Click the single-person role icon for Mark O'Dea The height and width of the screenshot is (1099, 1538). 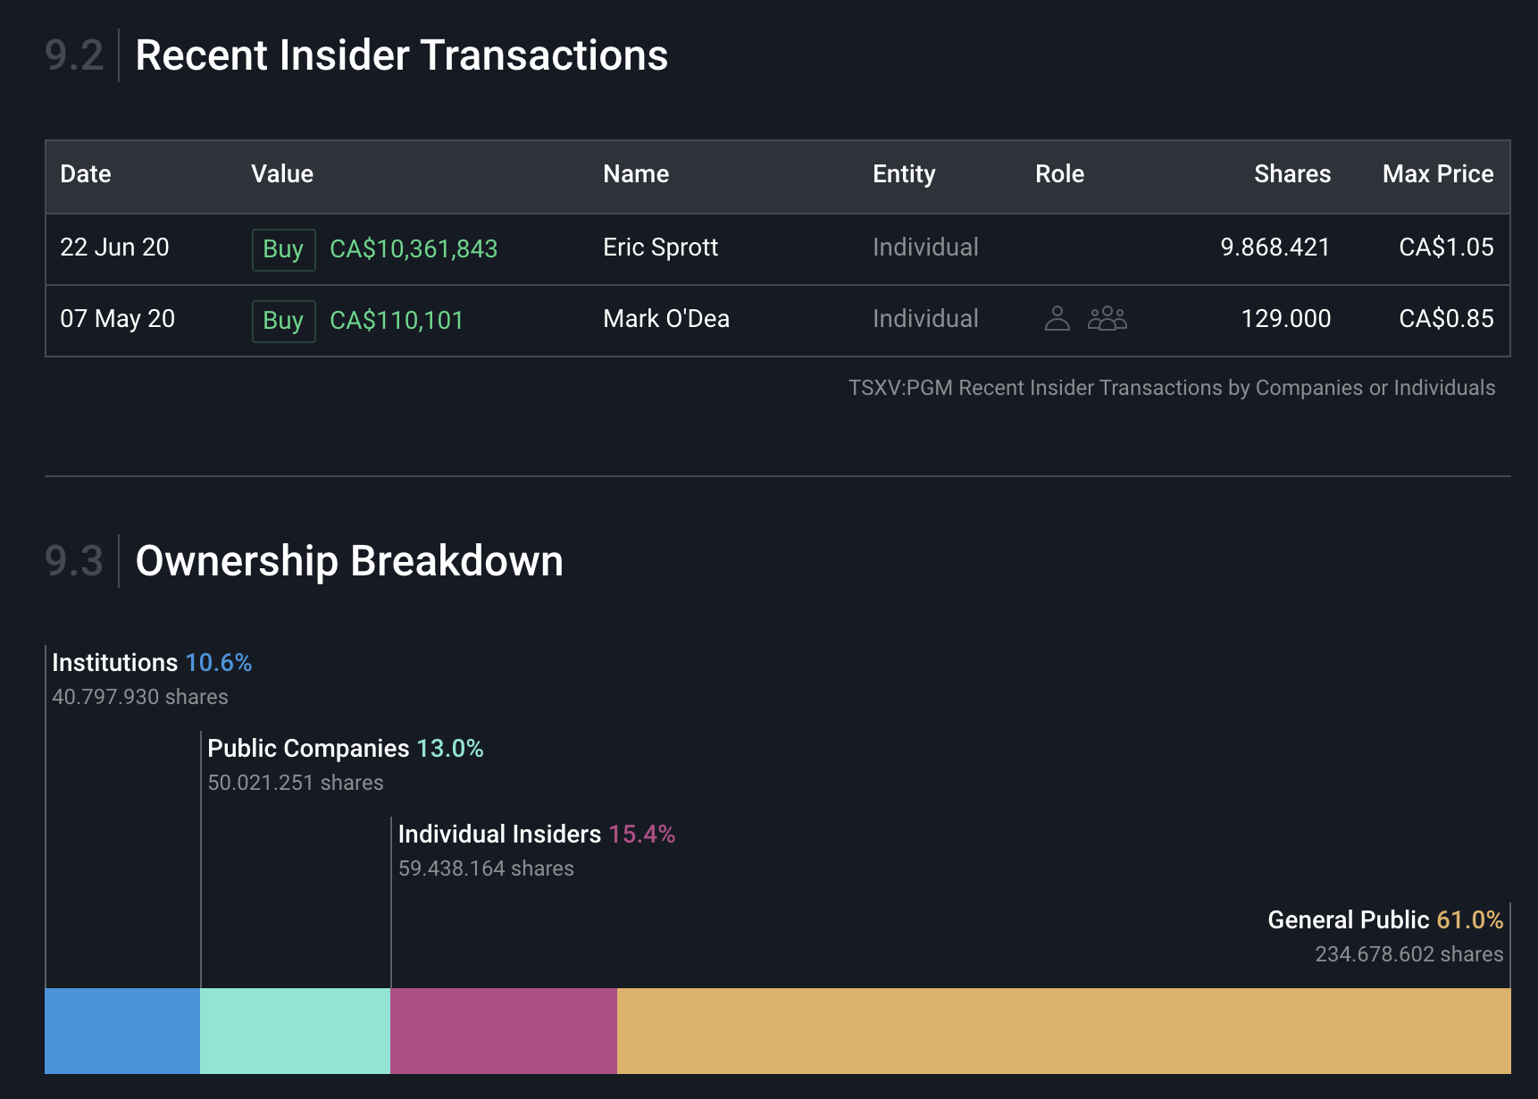[1057, 318]
